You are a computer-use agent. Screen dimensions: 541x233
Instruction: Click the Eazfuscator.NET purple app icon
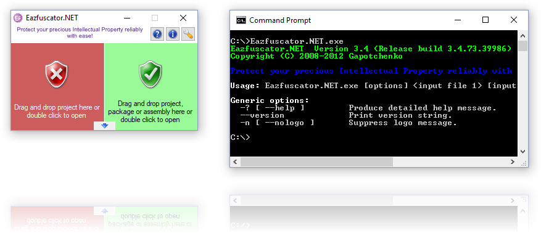18,18
